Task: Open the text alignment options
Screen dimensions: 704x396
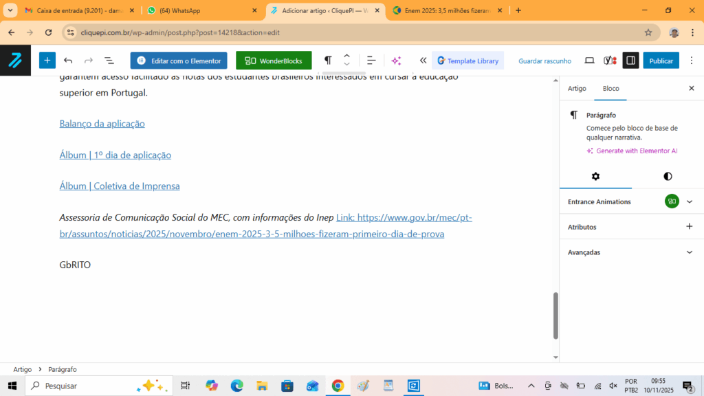Action: (x=371, y=60)
